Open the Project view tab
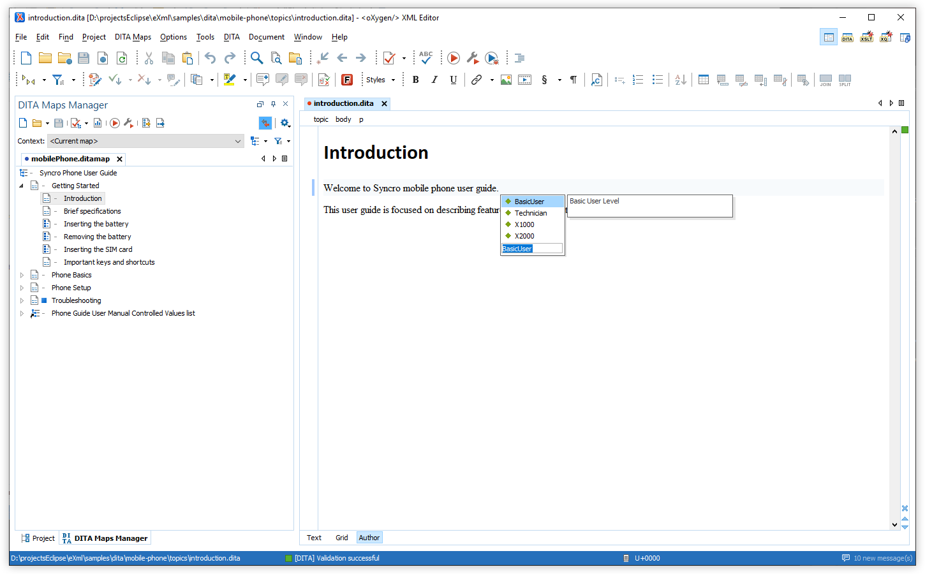This screenshot has height=574, width=925. [x=38, y=538]
